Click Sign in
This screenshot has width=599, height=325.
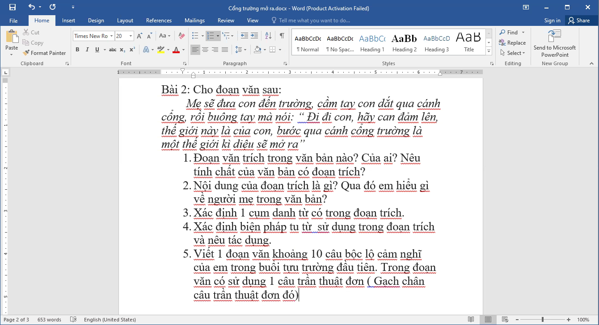(552, 21)
